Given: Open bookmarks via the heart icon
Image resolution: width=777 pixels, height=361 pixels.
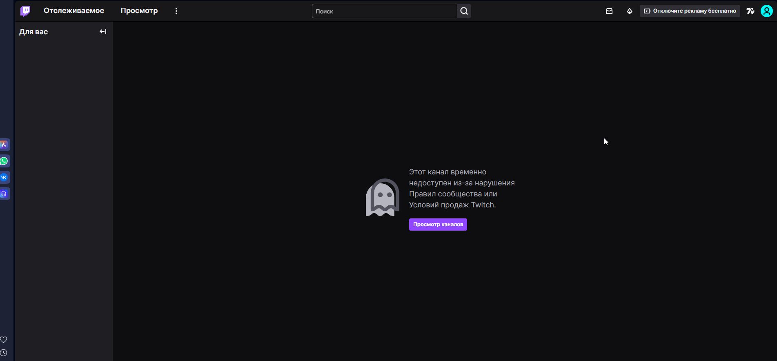Looking at the screenshot, I should pyautogui.click(x=4, y=339).
